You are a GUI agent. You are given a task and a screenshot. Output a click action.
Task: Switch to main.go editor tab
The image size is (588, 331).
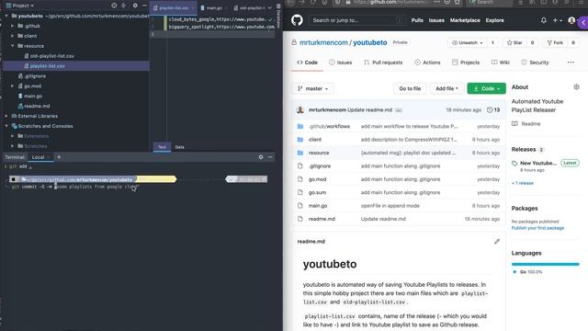[x=213, y=8]
